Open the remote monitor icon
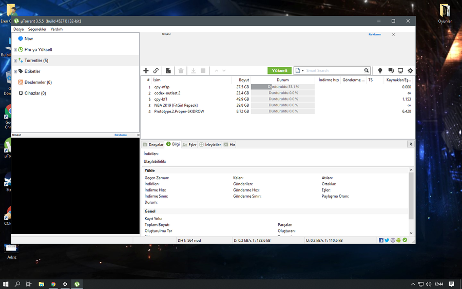The height and width of the screenshot is (289, 462). point(400,71)
